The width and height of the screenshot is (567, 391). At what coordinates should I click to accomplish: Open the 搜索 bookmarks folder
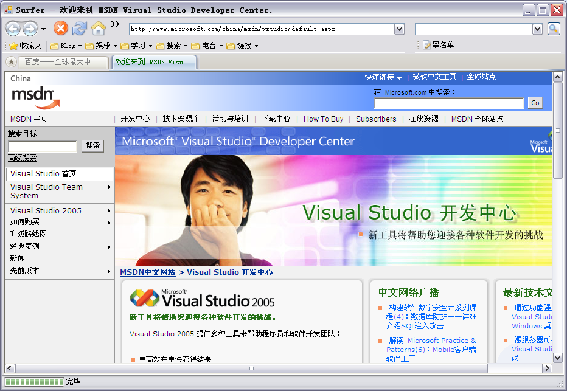point(172,46)
